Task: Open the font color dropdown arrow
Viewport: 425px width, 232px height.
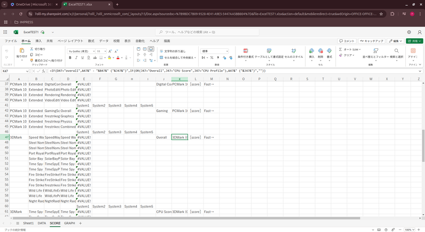Action: (122, 58)
